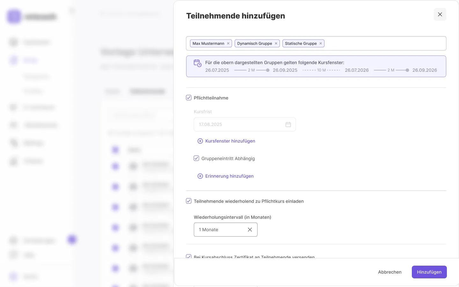The height and width of the screenshot is (287, 459).
Task: Remove the Dynamisch Gruppe tag
Action: tap(276, 43)
